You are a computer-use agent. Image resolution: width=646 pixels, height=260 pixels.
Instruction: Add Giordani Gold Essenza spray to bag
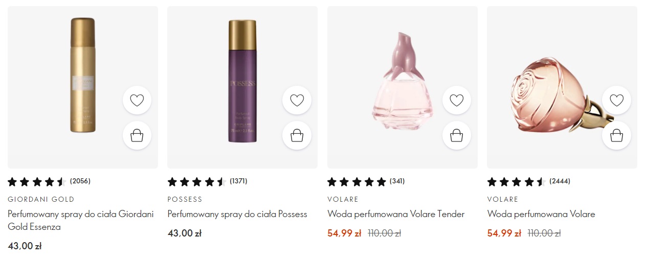tap(137, 135)
